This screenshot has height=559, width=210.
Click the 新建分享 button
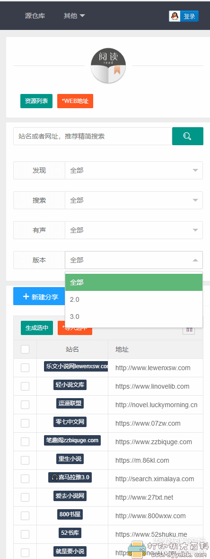tap(40, 297)
